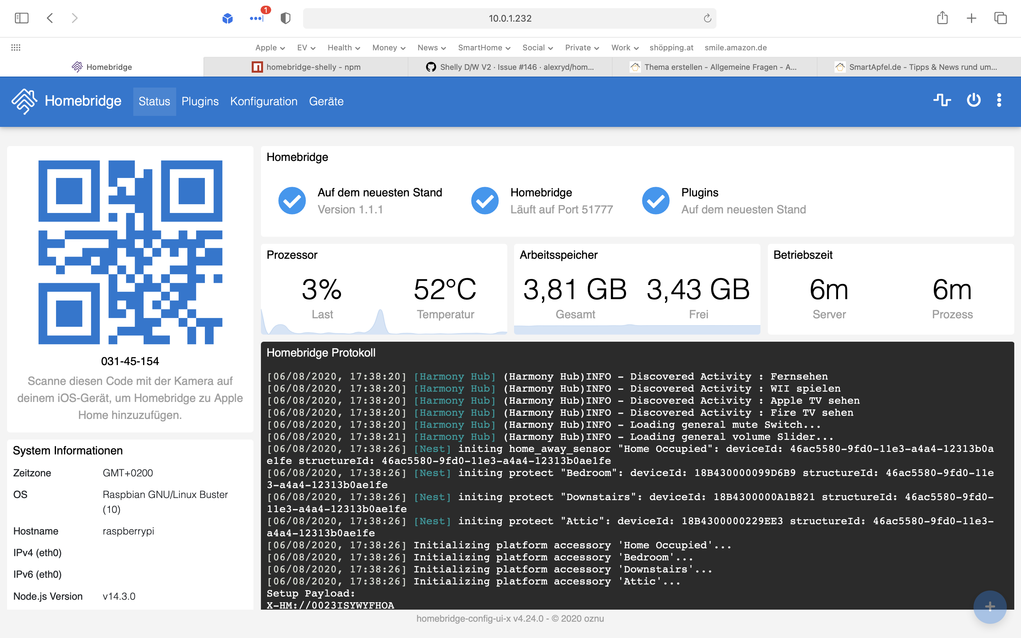Open the privacy shield icon

285,18
